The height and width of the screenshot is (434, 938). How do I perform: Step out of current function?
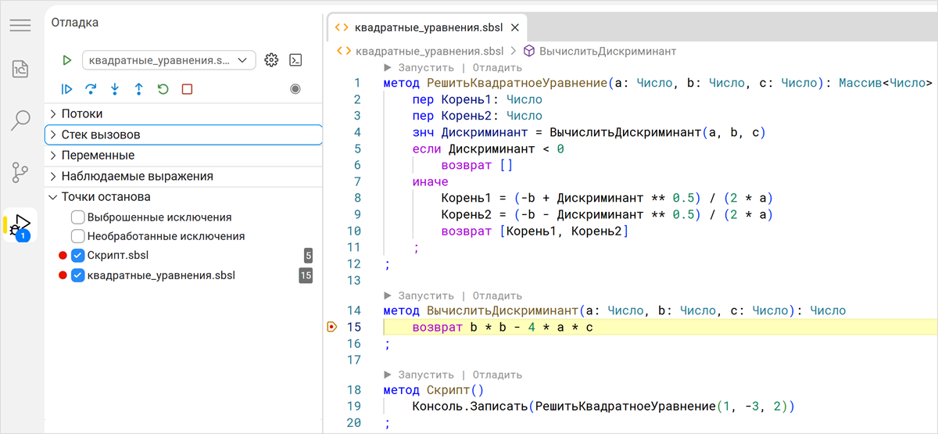click(138, 89)
